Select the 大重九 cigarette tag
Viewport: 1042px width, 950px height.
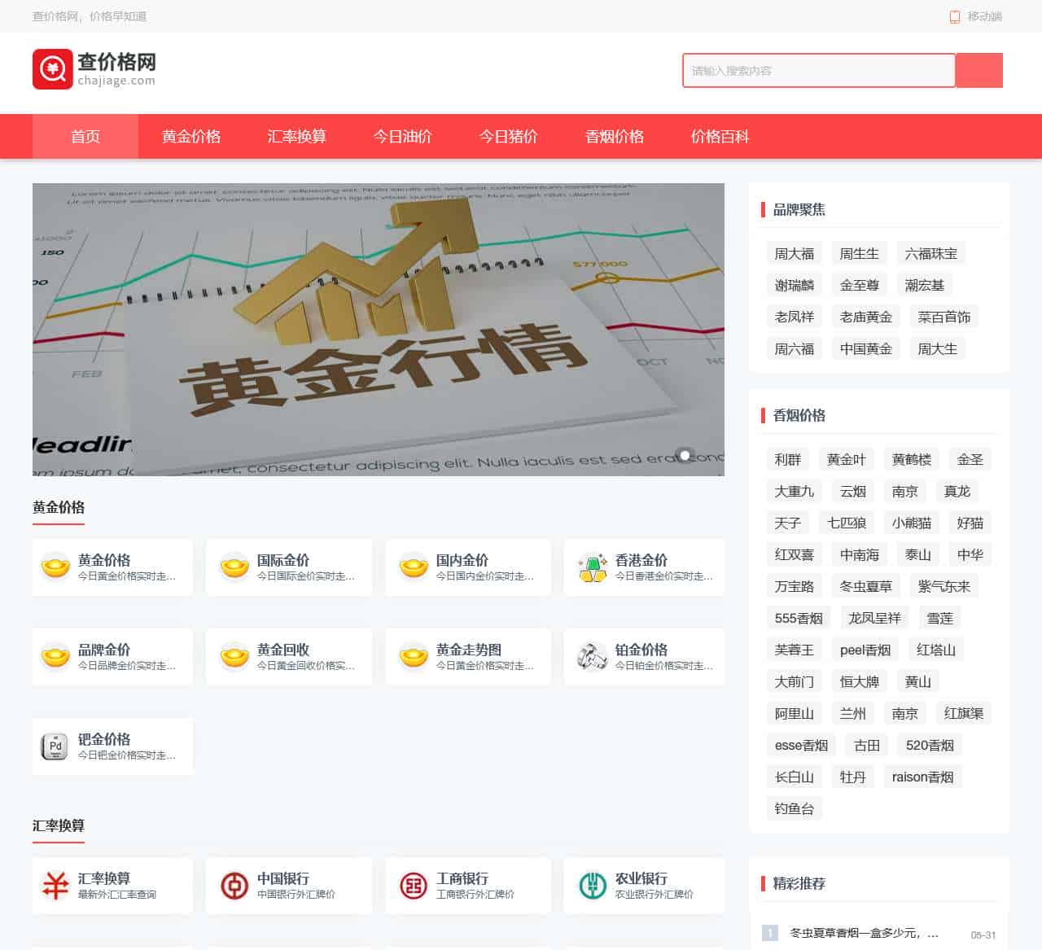click(795, 491)
